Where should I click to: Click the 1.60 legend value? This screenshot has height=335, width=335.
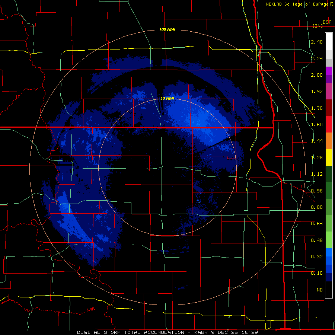tap(317, 125)
